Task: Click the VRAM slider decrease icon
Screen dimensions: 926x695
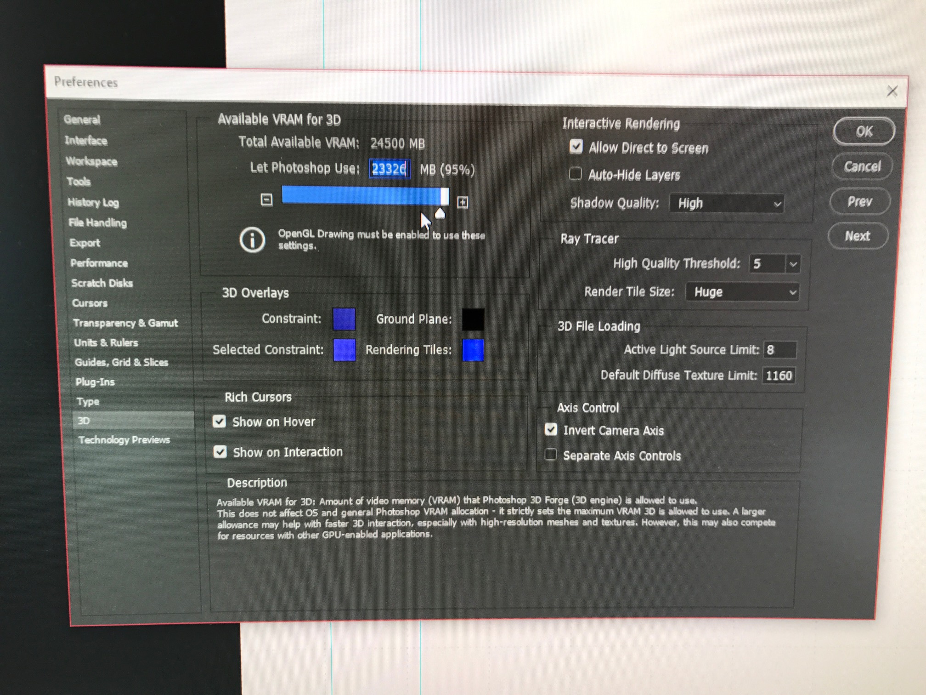Action: [x=266, y=200]
